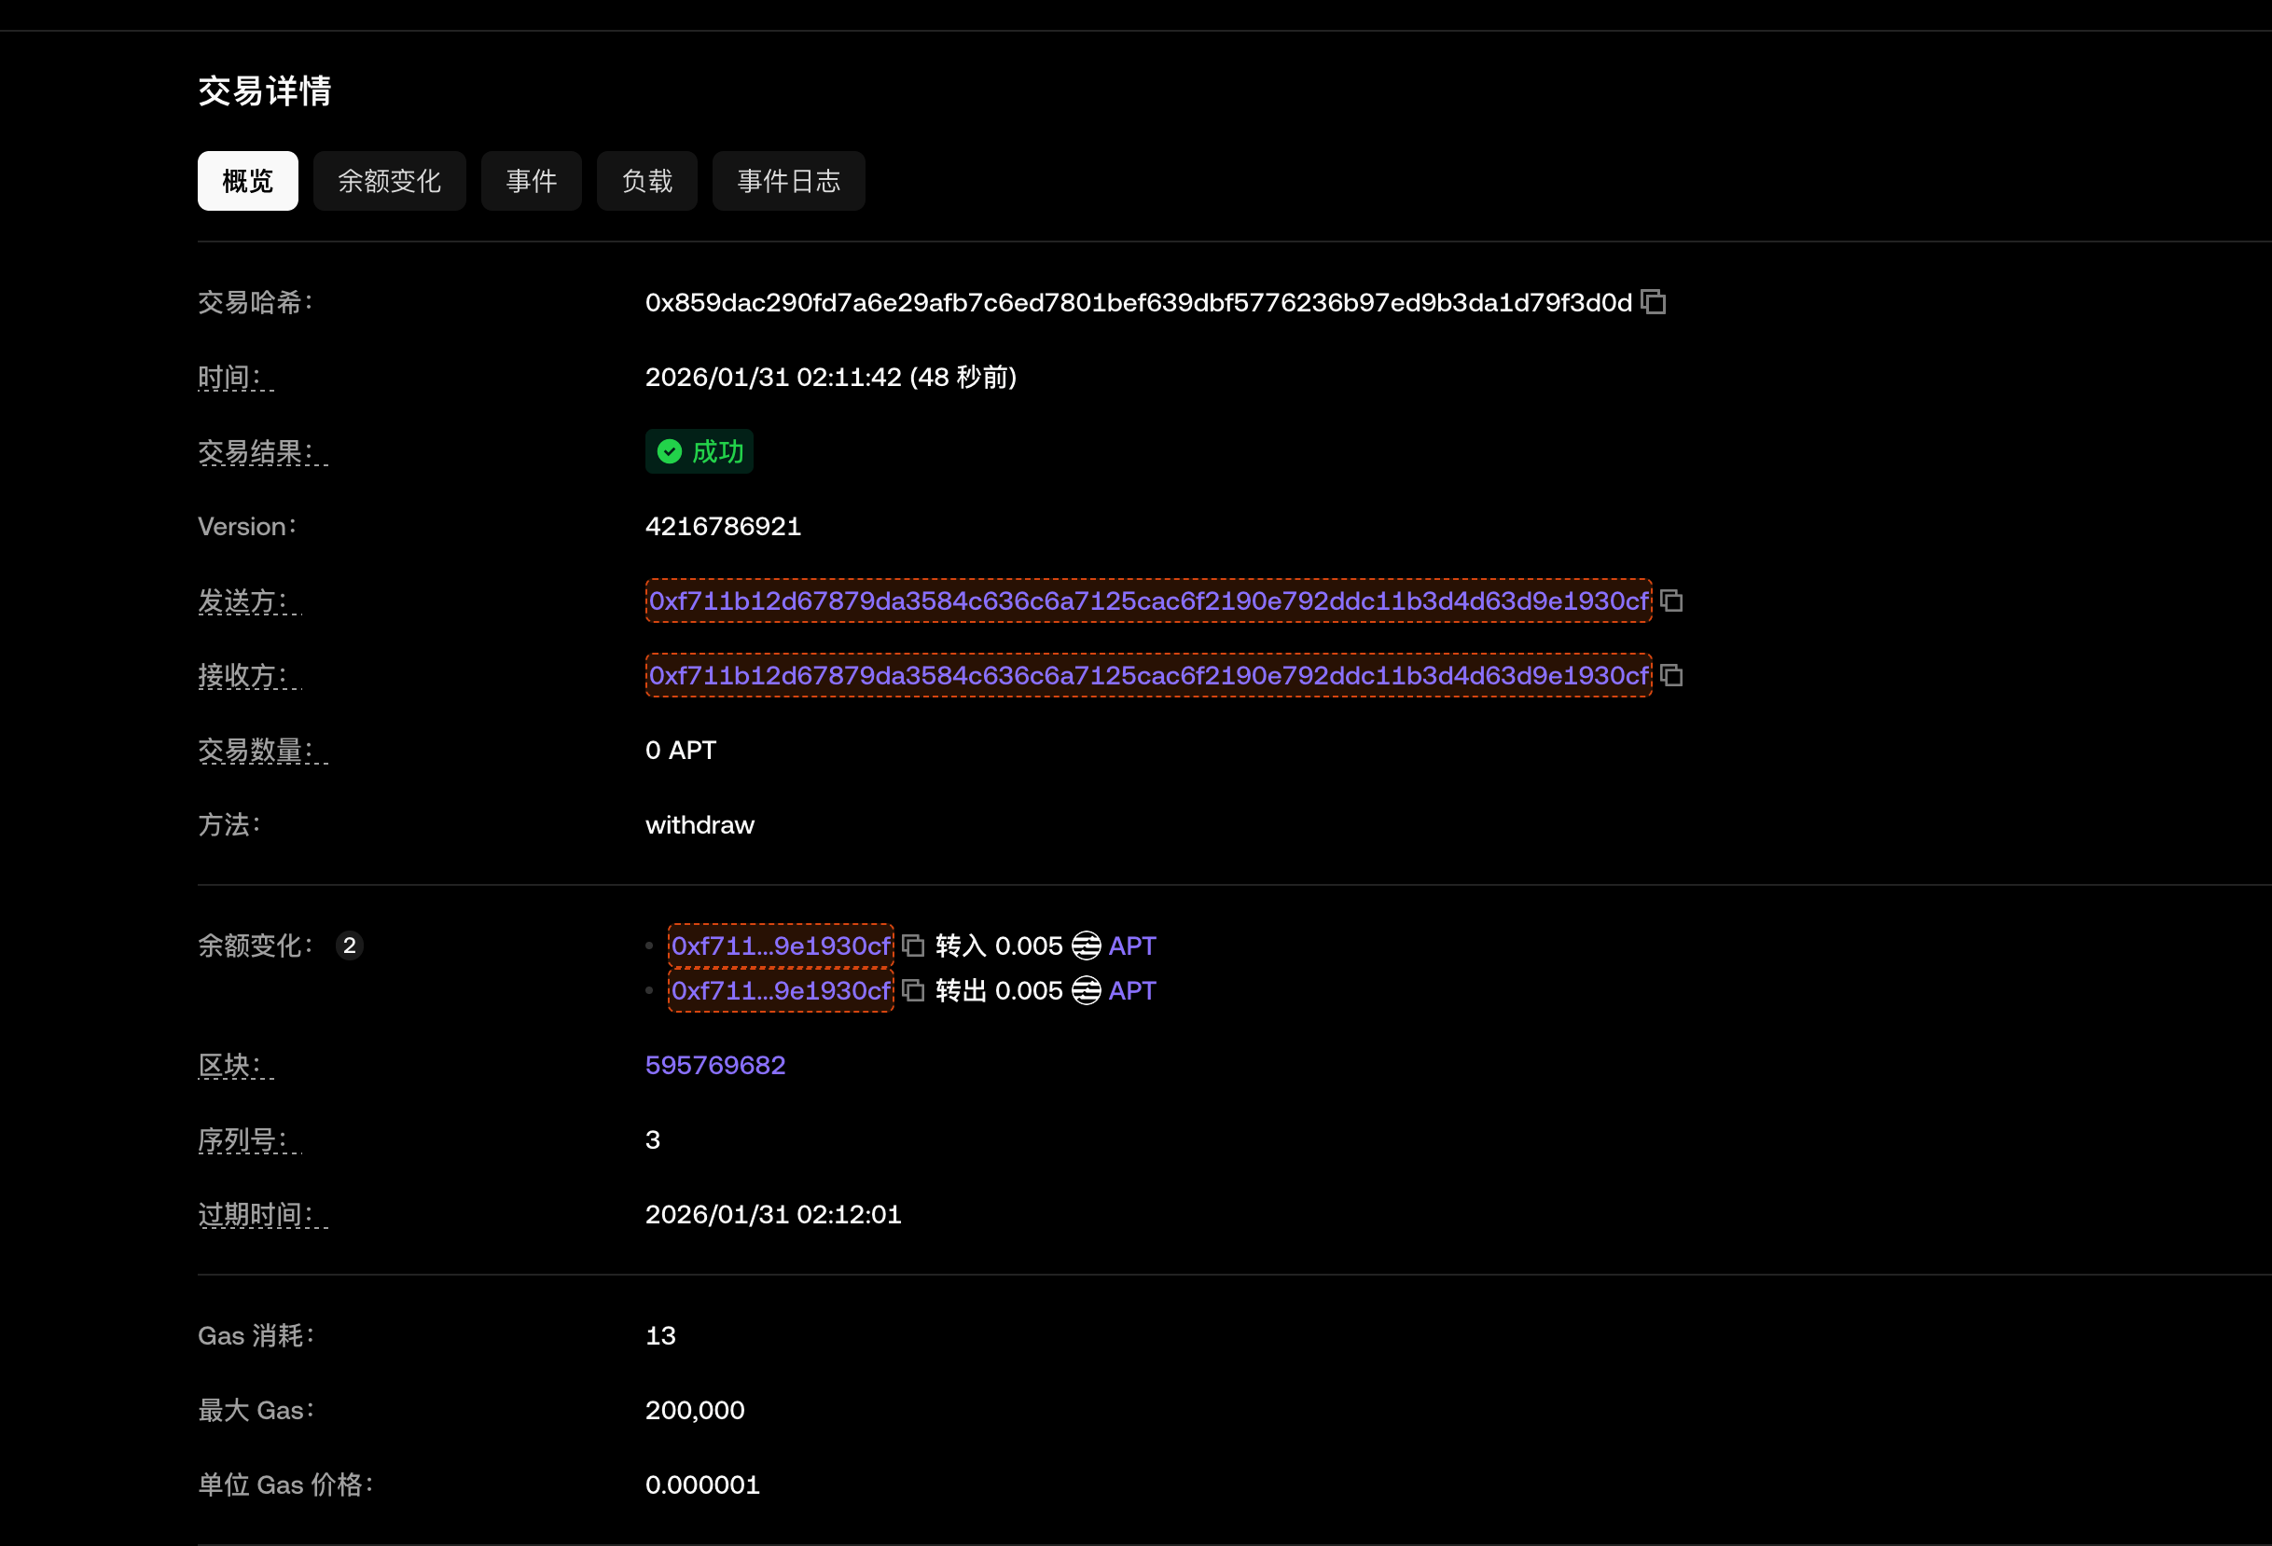Click APT link in 转出 row
The height and width of the screenshot is (1546, 2272).
pyautogui.click(x=1132, y=990)
